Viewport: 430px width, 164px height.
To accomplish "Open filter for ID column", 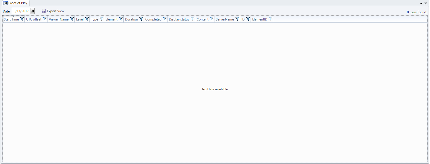I will [x=248, y=19].
